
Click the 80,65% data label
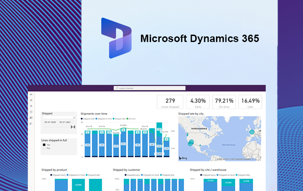point(116,133)
